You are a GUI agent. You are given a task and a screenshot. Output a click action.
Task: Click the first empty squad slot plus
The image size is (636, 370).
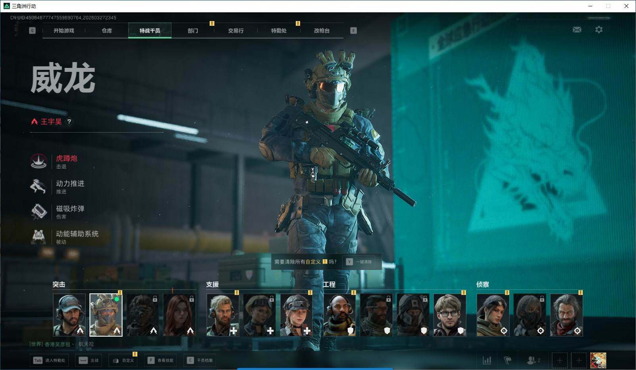[559, 360]
